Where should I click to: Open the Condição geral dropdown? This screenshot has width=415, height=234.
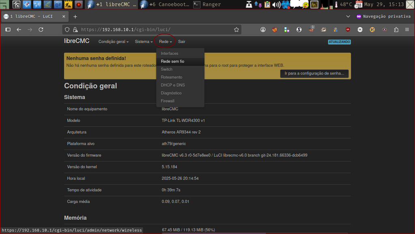112,41
